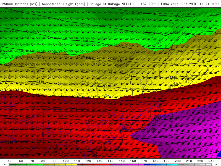Click the 110 value on the color scale
Screen dimensions: 221x166
click(x=77, y=161)
